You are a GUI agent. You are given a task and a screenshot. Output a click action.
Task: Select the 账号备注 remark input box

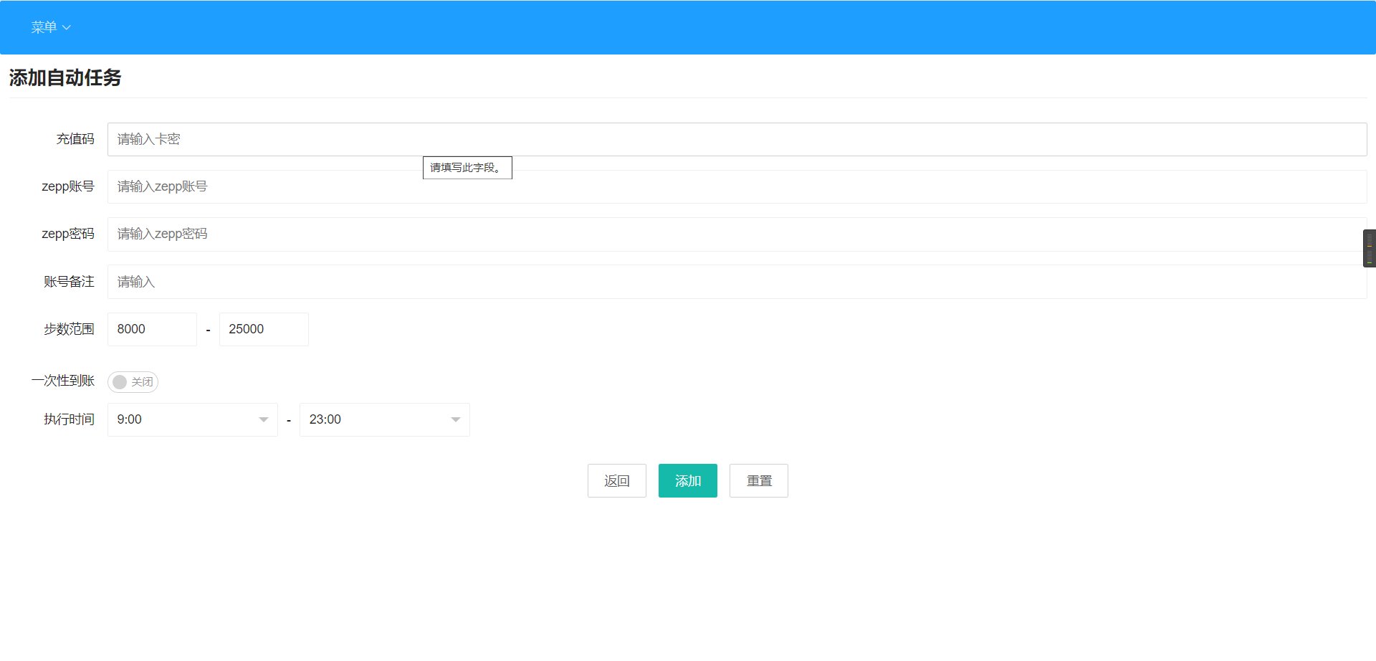click(737, 282)
